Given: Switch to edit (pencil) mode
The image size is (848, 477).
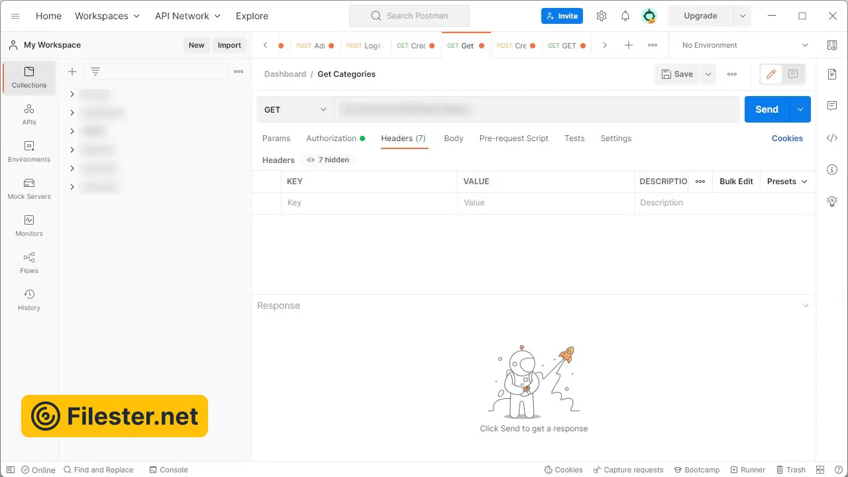Looking at the screenshot, I should tap(770, 74).
